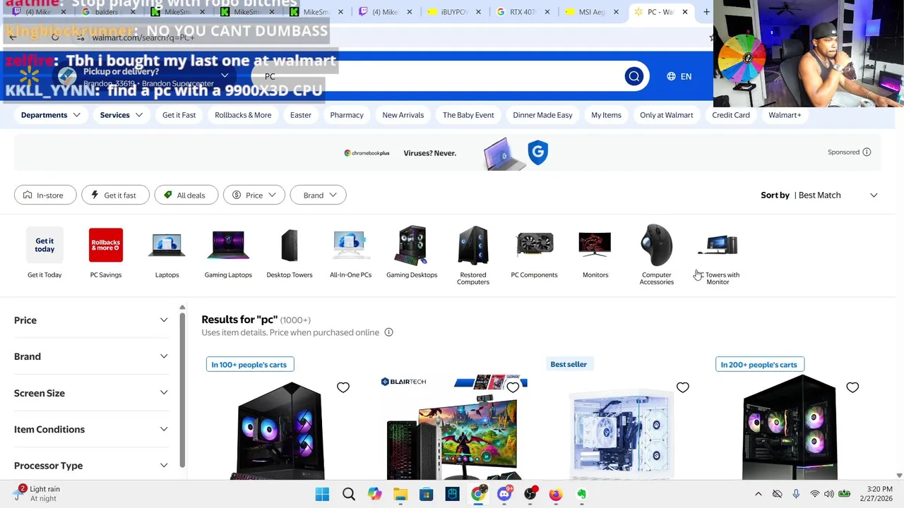Open the Walmart+ link
The width and height of the screenshot is (904, 508).
click(x=785, y=115)
